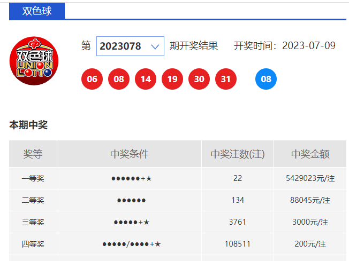This screenshot has width=349, height=261.
Task: Click the 三等奖 row label
Action: [x=33, y=222]
